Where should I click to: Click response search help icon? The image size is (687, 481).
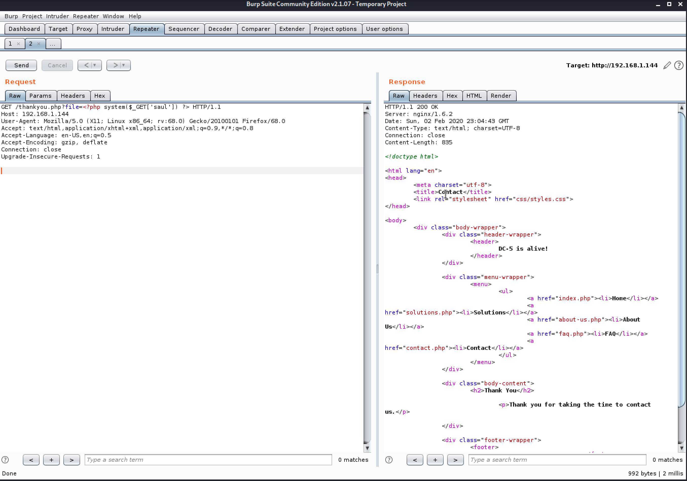point(389,460)
